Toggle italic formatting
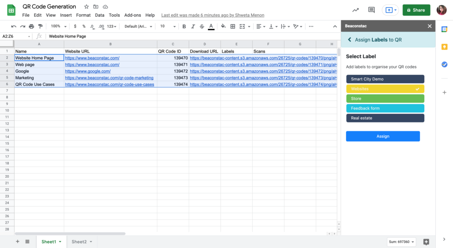Image resolution: width=453 pixels, height=248 pixels. tap(193, 26)
